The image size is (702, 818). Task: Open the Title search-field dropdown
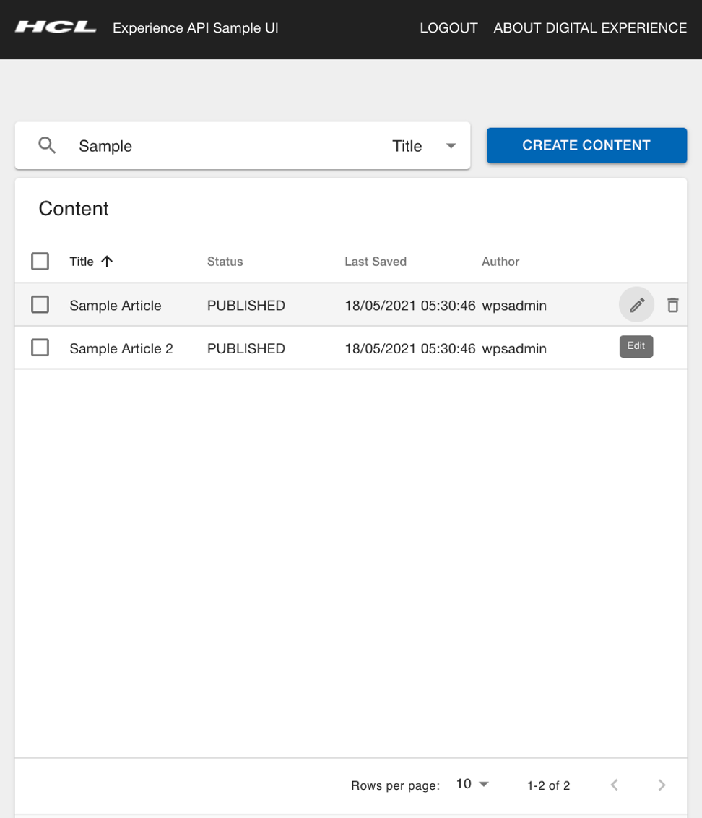coord(425,146)
